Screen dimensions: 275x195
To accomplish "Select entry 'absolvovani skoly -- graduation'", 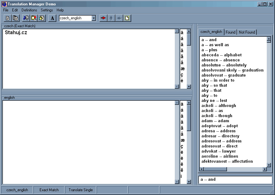I will (x=232, y=70).
